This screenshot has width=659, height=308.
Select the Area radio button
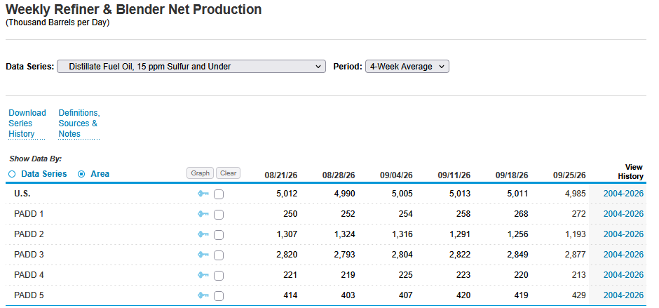pyautogui.click(x=81, y=174)
